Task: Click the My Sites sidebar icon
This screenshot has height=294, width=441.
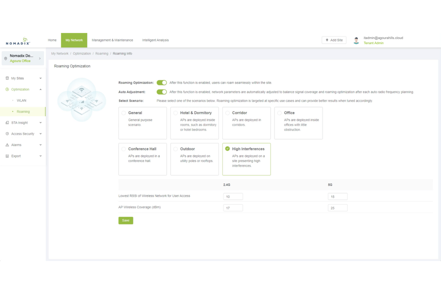Action: point(7,78)
